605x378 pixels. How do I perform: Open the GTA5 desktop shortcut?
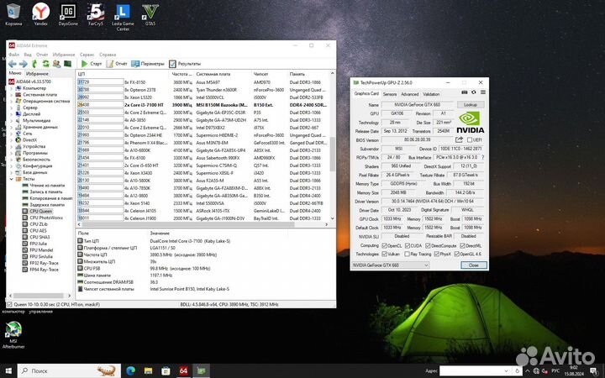(x=150, y=14)
